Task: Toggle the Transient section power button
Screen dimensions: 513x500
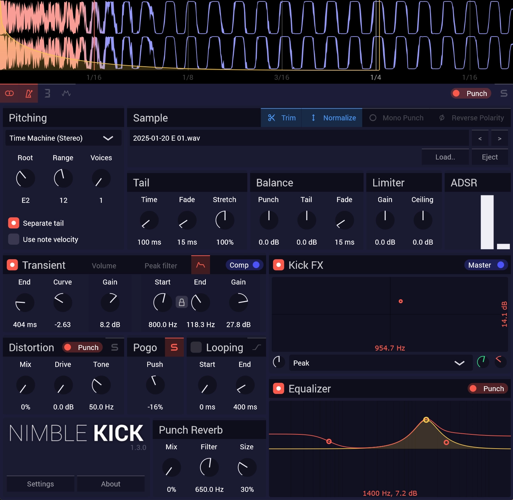Action: (x=12, y=265)
